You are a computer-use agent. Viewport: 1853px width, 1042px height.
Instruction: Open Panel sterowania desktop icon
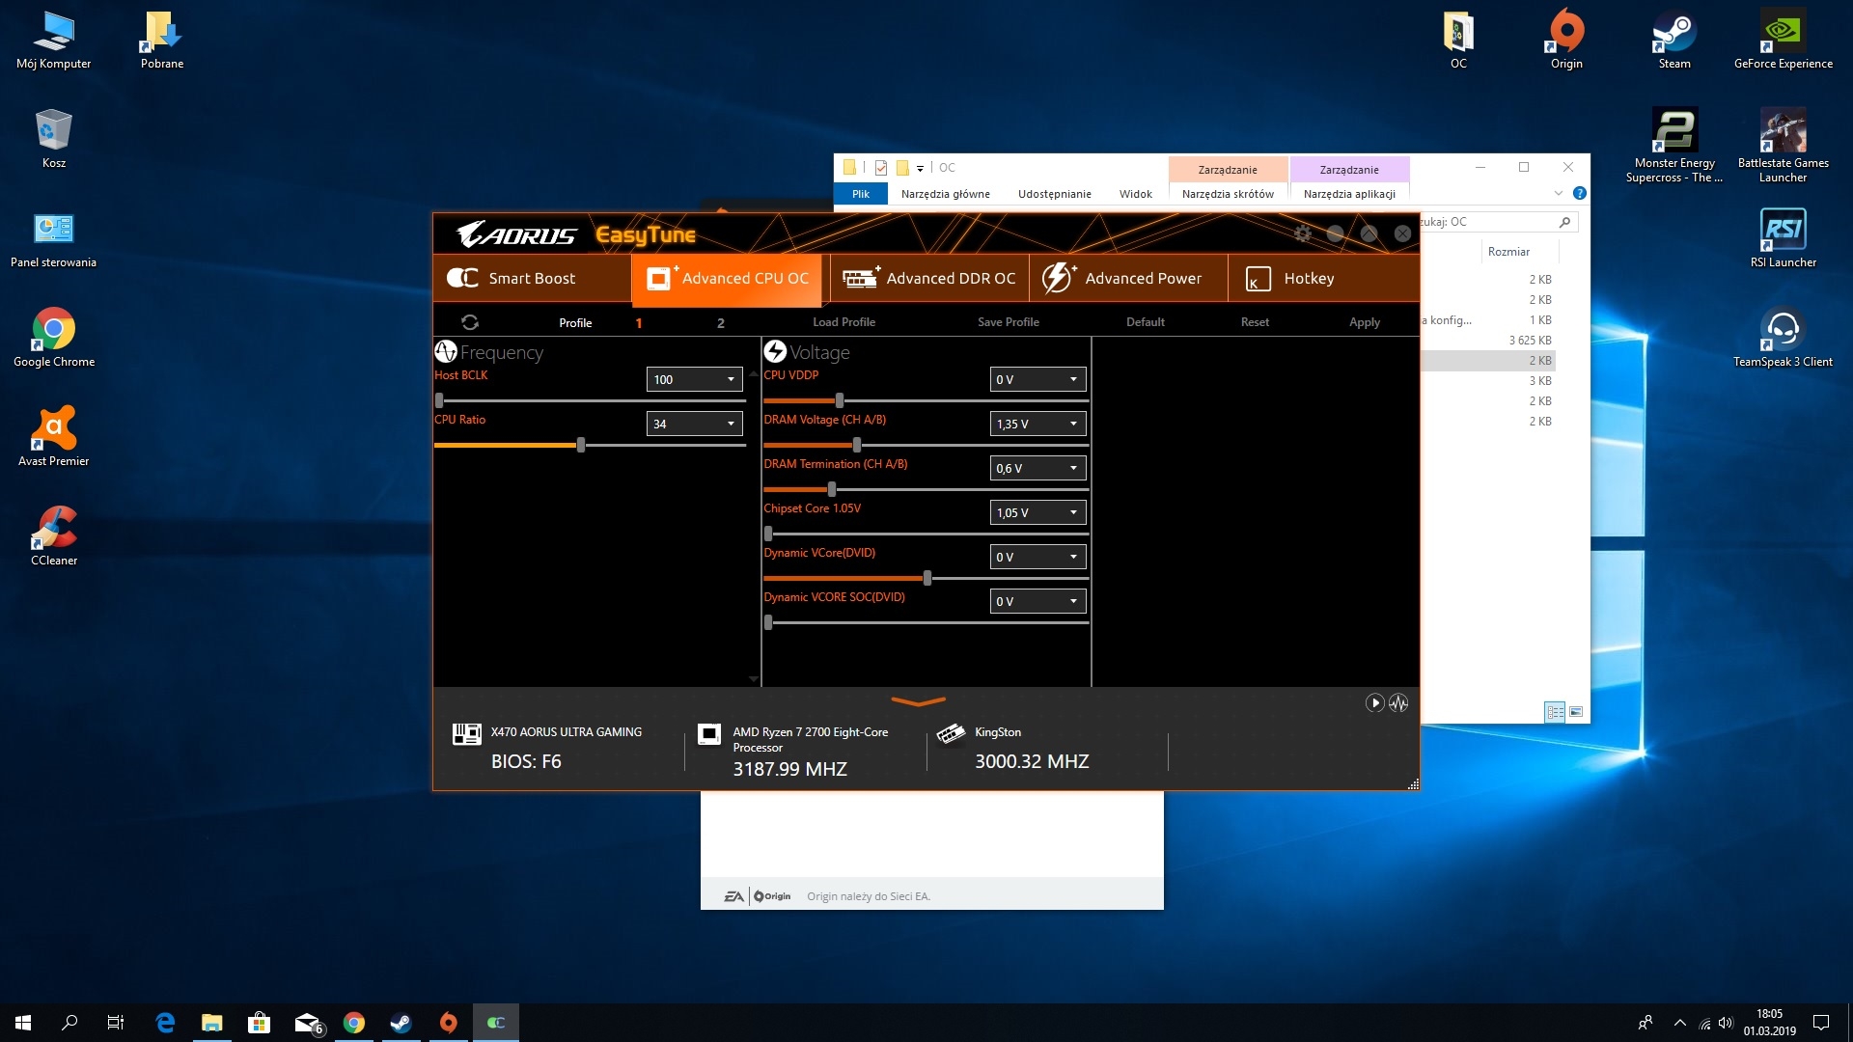tap(54, 240)
